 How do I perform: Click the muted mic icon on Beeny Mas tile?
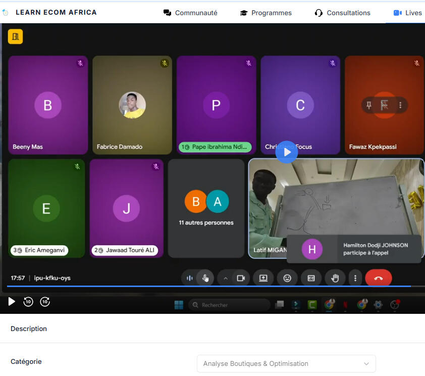coord(80,63)
